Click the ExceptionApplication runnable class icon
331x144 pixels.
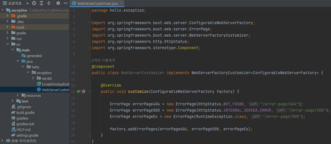(x=39, y=84)
